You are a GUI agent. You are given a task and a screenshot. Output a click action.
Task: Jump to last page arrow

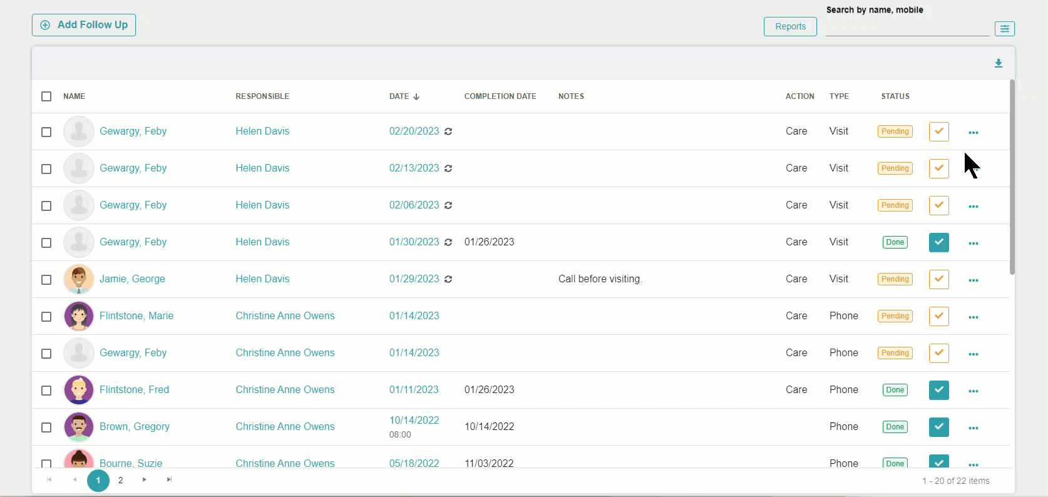click(x=169, y=480)
